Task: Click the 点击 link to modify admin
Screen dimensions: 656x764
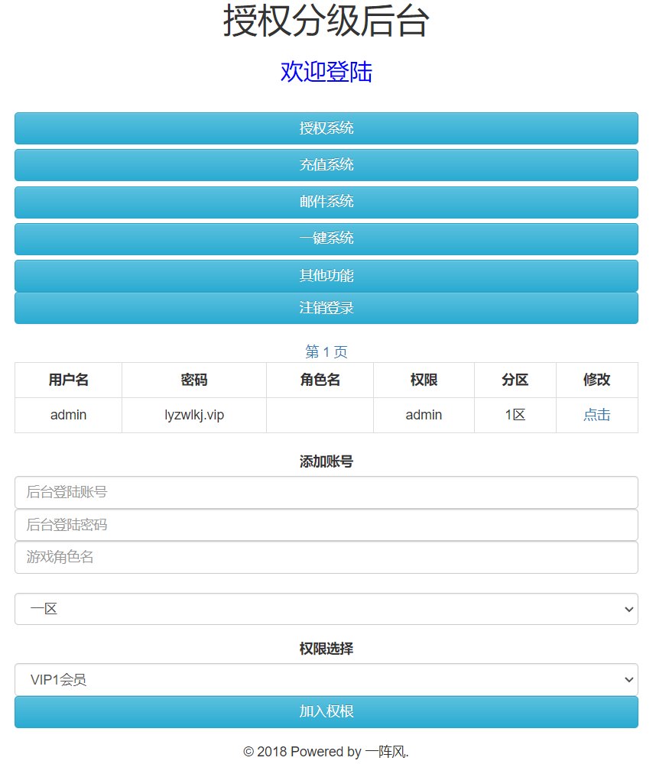Action: pos(596,415)
